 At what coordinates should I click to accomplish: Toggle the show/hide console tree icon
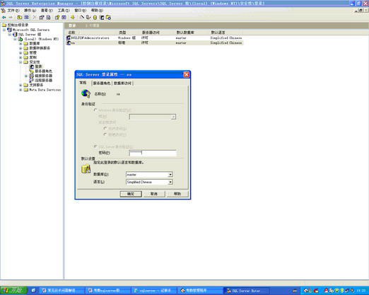tap(26, 18)
